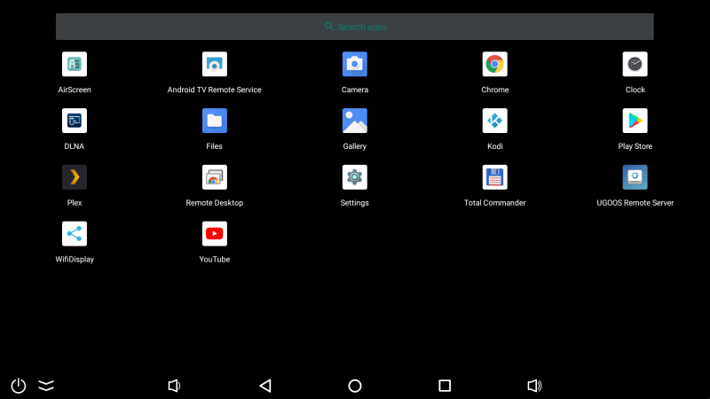
Task: Open the Settings app
Action: pos(354,177)
